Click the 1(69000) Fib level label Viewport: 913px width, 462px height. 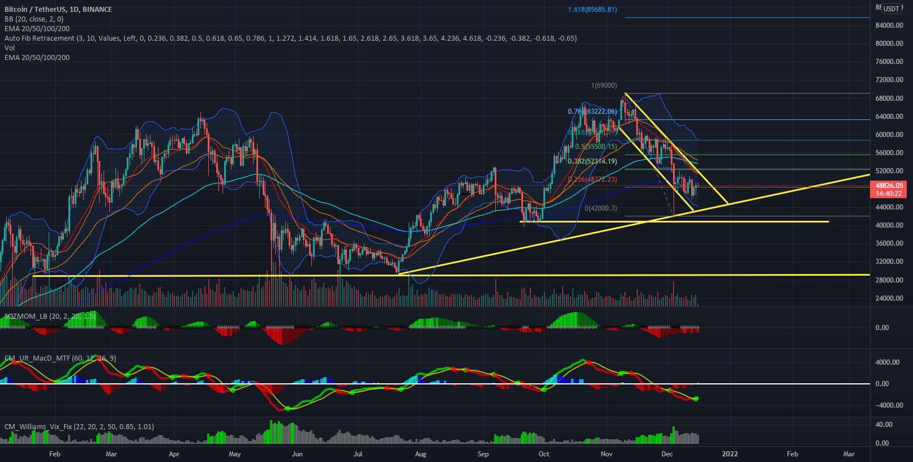604,85
